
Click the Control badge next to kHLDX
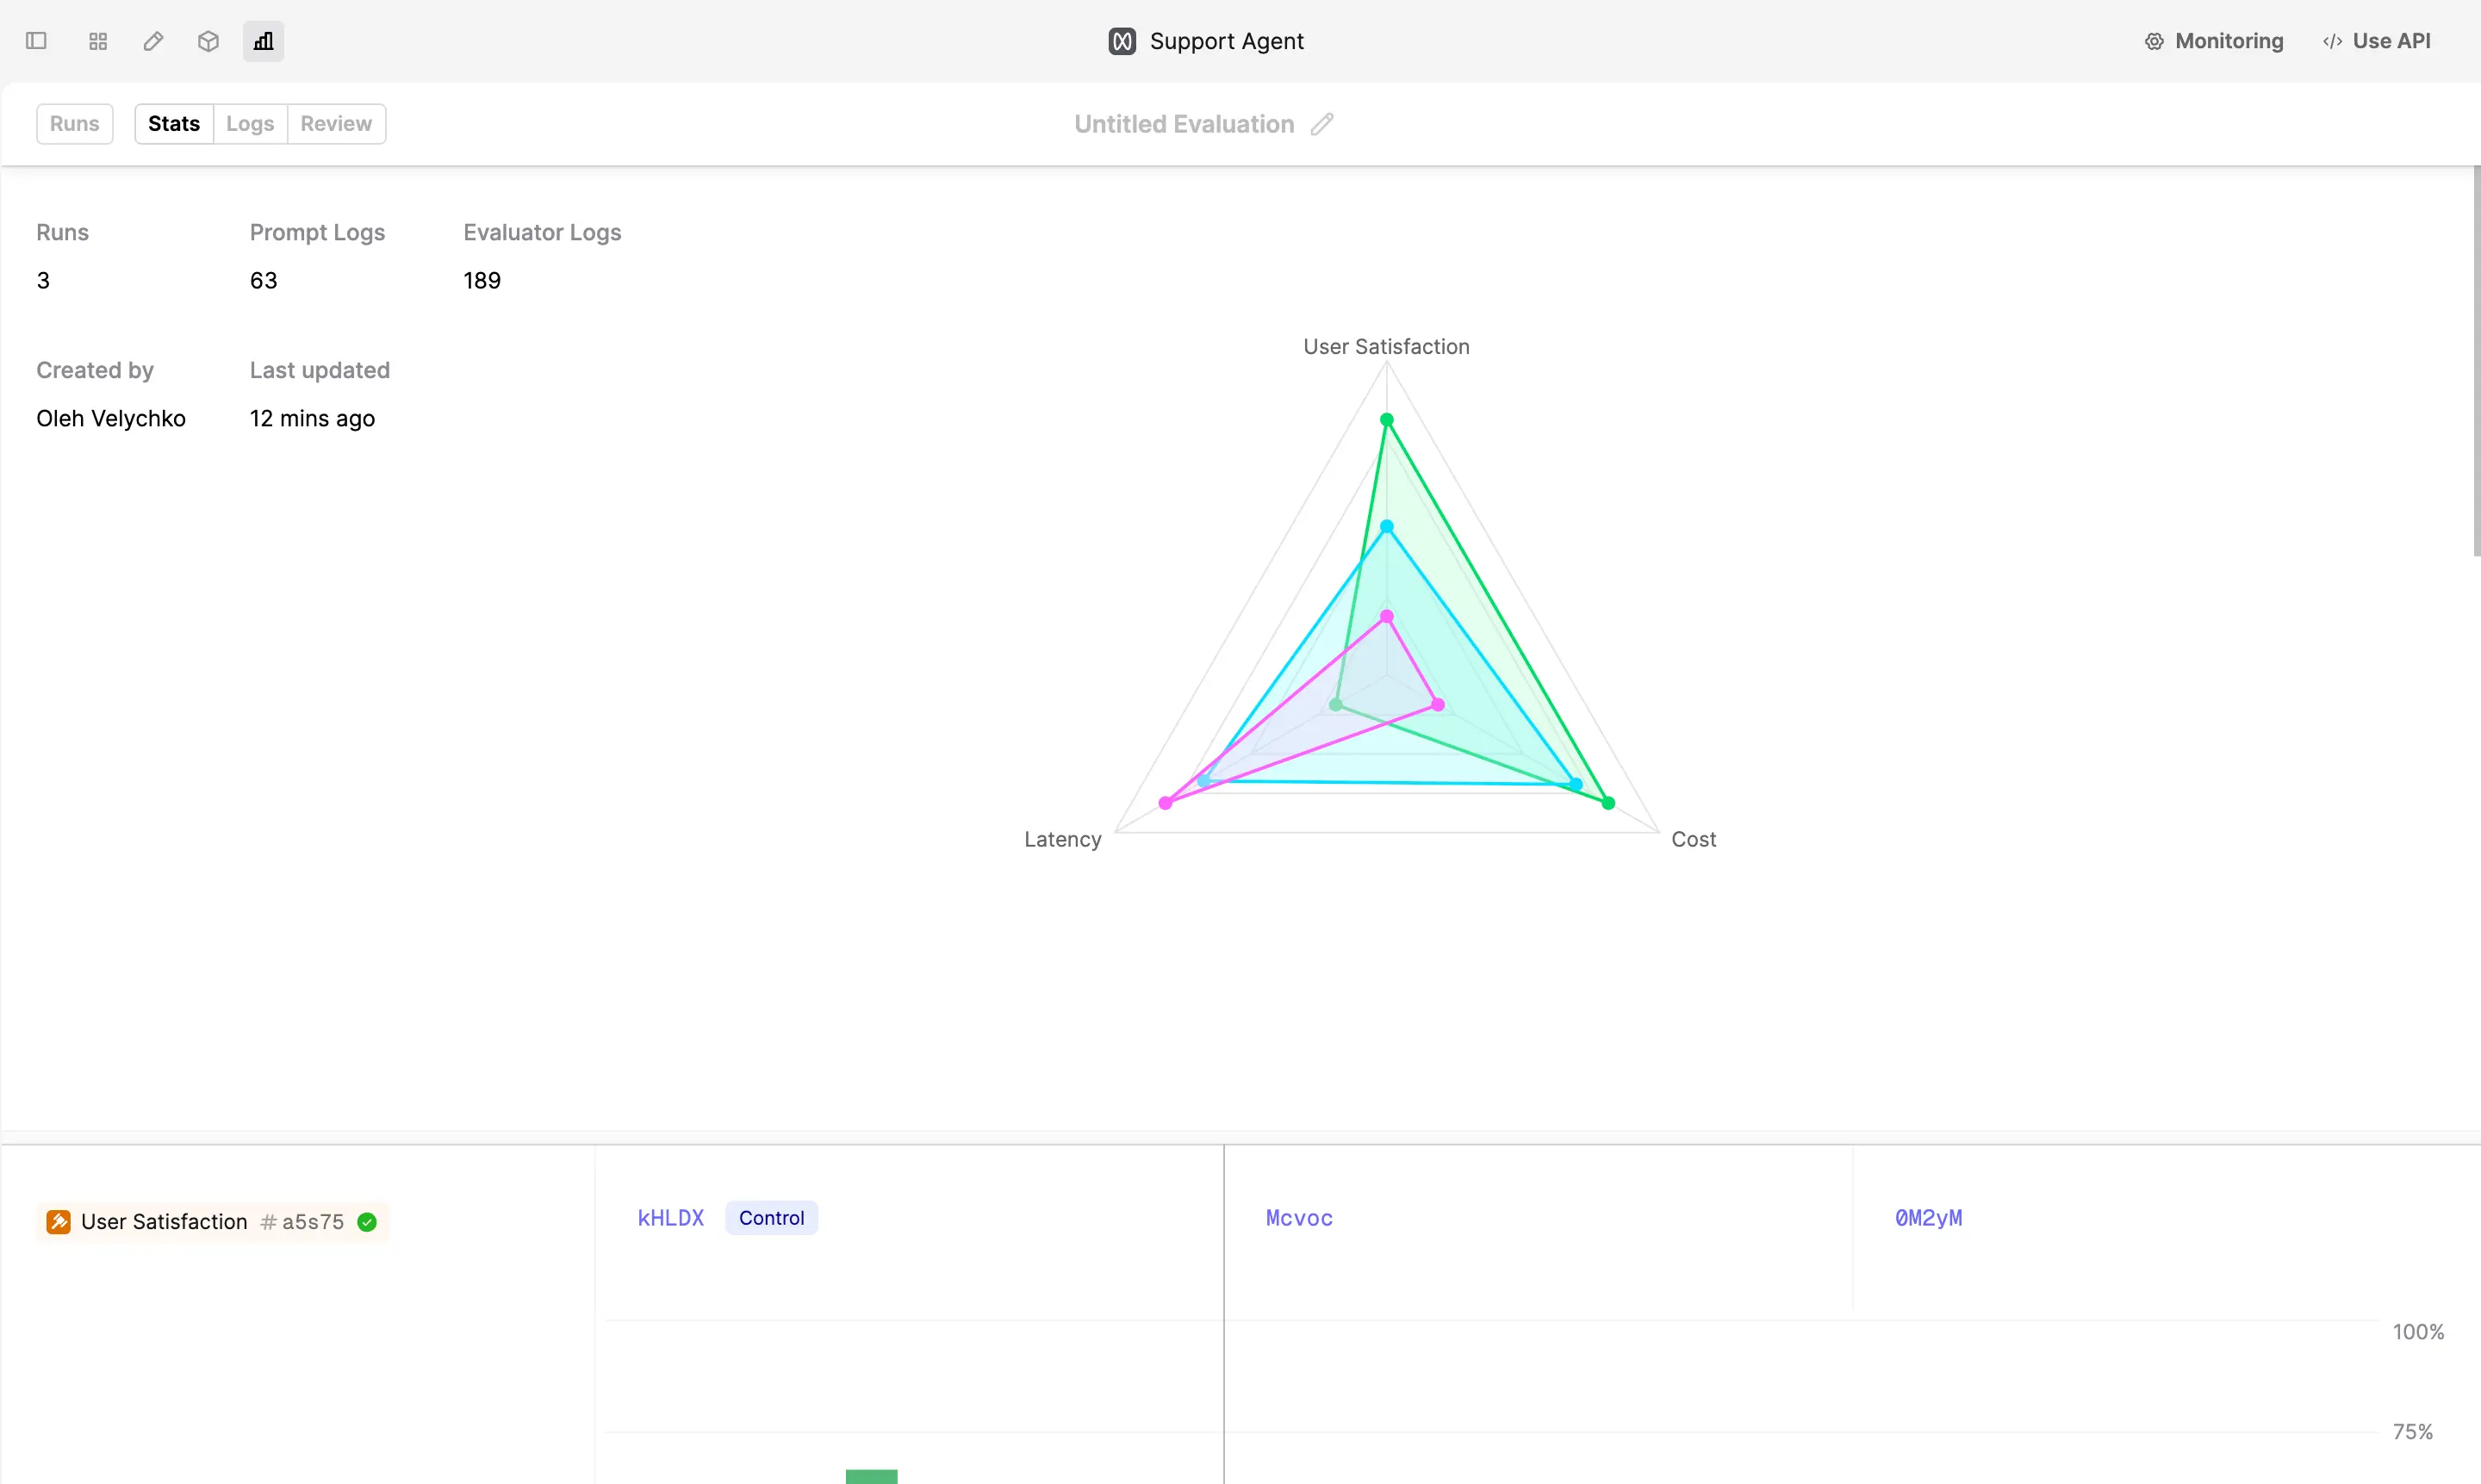point(771,1217)
